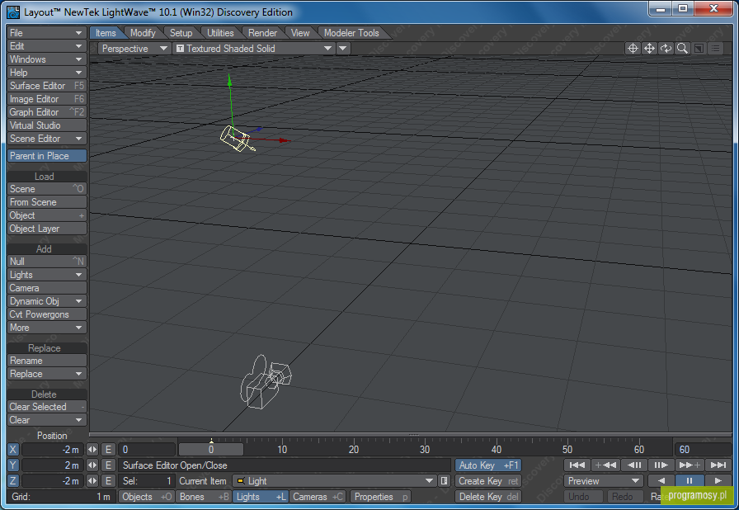The height and width of the screenshot is (510, 739).
Task: Click the X position value field
Action: pyautogui.click(x=52, y=450)
